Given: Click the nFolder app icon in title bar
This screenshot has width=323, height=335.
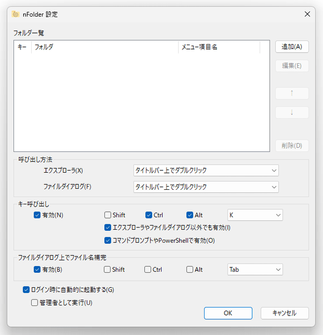Looking at the screenshot, I should pos(16,14).
